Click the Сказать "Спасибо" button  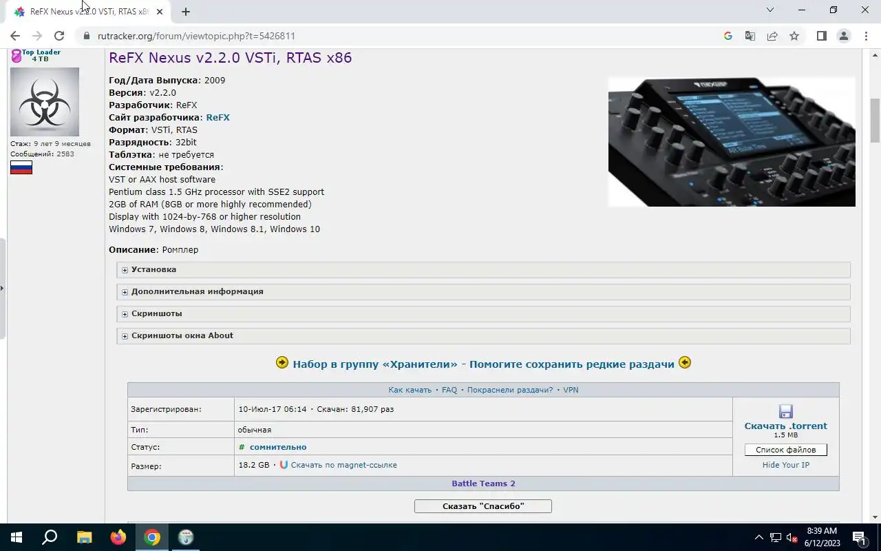[483, 506]
